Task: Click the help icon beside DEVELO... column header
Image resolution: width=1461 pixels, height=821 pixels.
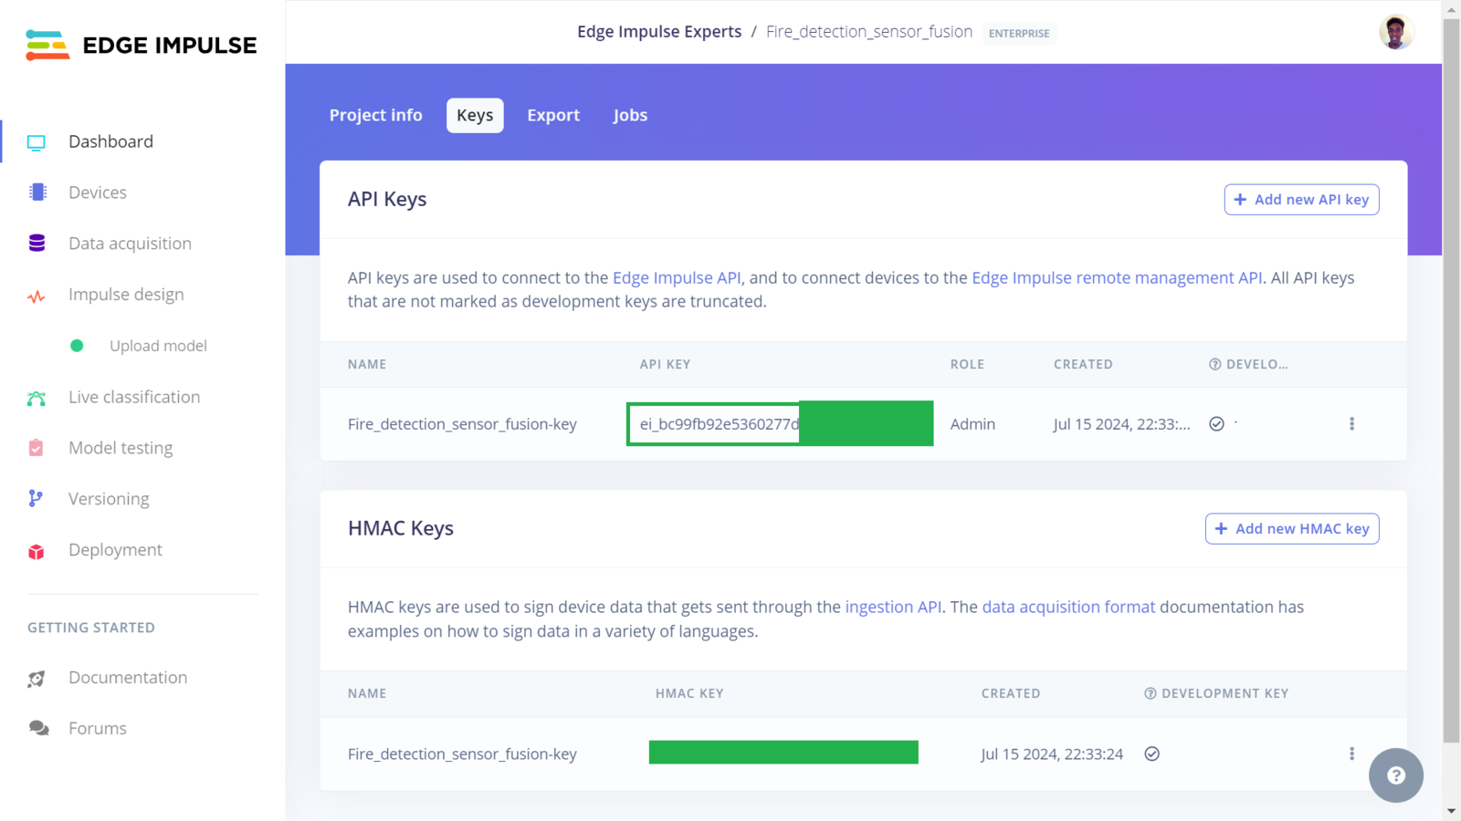Action: 1214,364
